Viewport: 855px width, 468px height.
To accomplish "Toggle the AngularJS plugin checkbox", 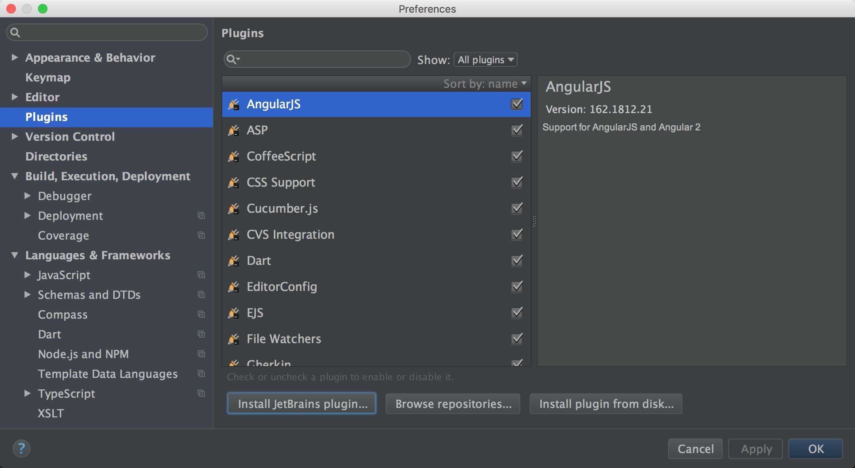I will pos(516,104).
